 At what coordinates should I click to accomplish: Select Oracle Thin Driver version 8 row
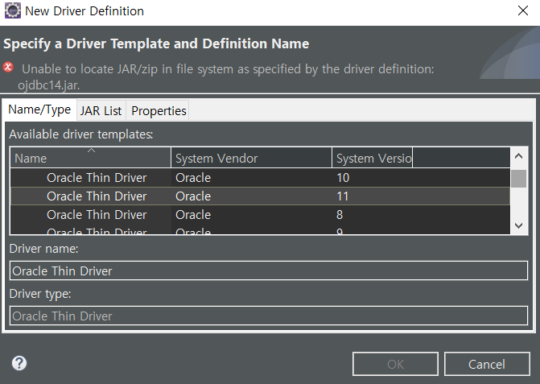[261, 215]
